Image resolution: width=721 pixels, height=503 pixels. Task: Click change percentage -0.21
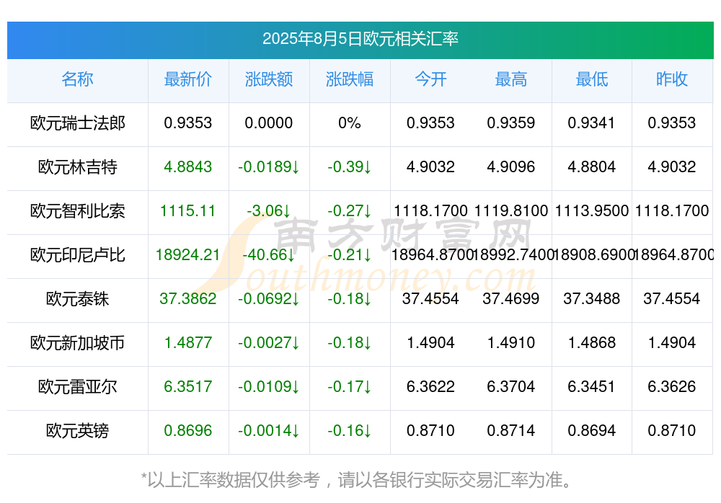coord(350,254)
